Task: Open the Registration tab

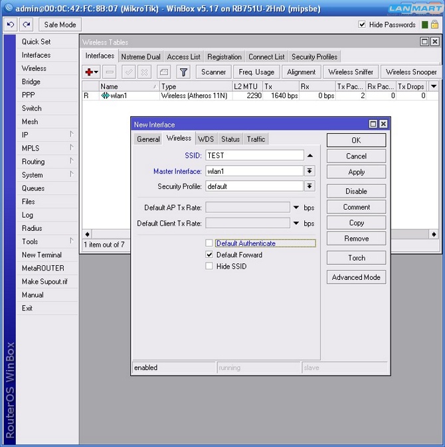Action: point(224,57)
